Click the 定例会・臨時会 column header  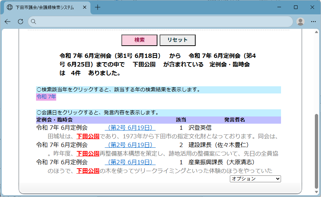point(54,120)
